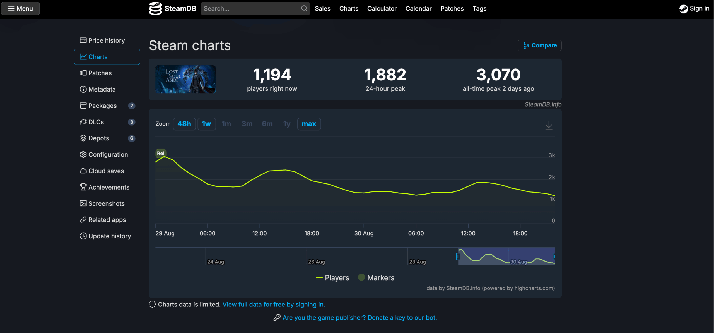The height and width of the screenshot is (333, 714).
Task: Open the Charts top navigation item
Action: [x=349, y=8]
